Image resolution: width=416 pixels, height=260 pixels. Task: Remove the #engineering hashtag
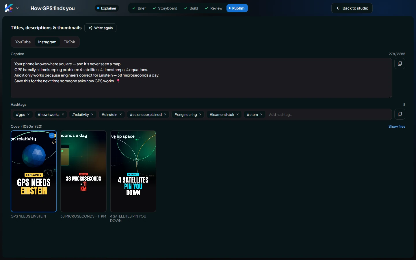pos(200,114)
